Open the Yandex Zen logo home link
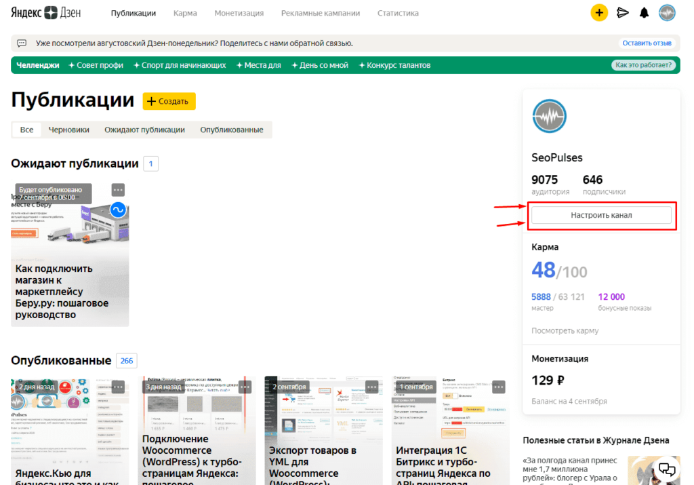The width and height of the screenshot is (694, 485). pyautogui.click(x=46, y=13)
